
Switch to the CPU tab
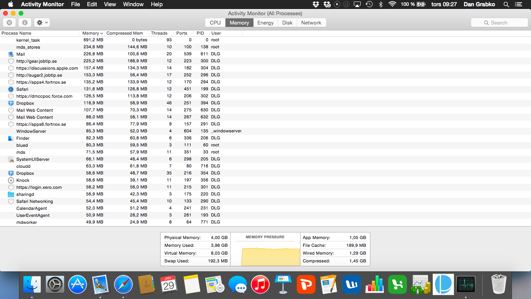pos(215,23)
